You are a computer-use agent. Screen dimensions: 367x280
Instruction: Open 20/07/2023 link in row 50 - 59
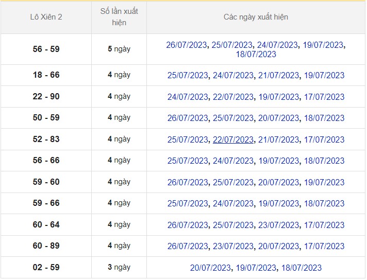pos(278,118)
